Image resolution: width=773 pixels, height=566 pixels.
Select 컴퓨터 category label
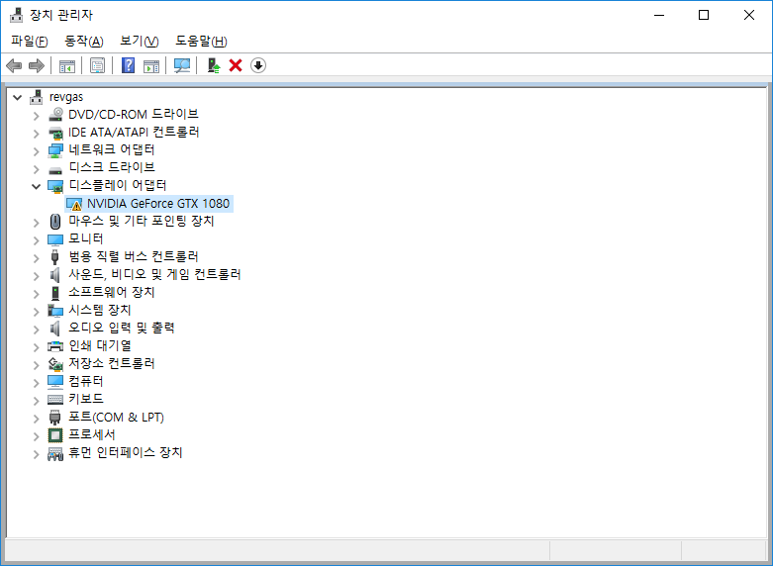tap(86, 381)
